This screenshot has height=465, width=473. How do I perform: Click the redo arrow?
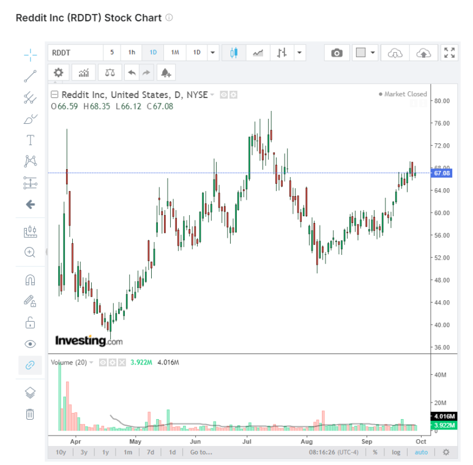146,72
